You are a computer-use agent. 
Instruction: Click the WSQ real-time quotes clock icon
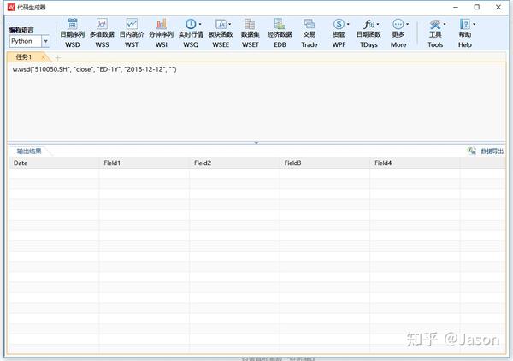click(191, 24)
